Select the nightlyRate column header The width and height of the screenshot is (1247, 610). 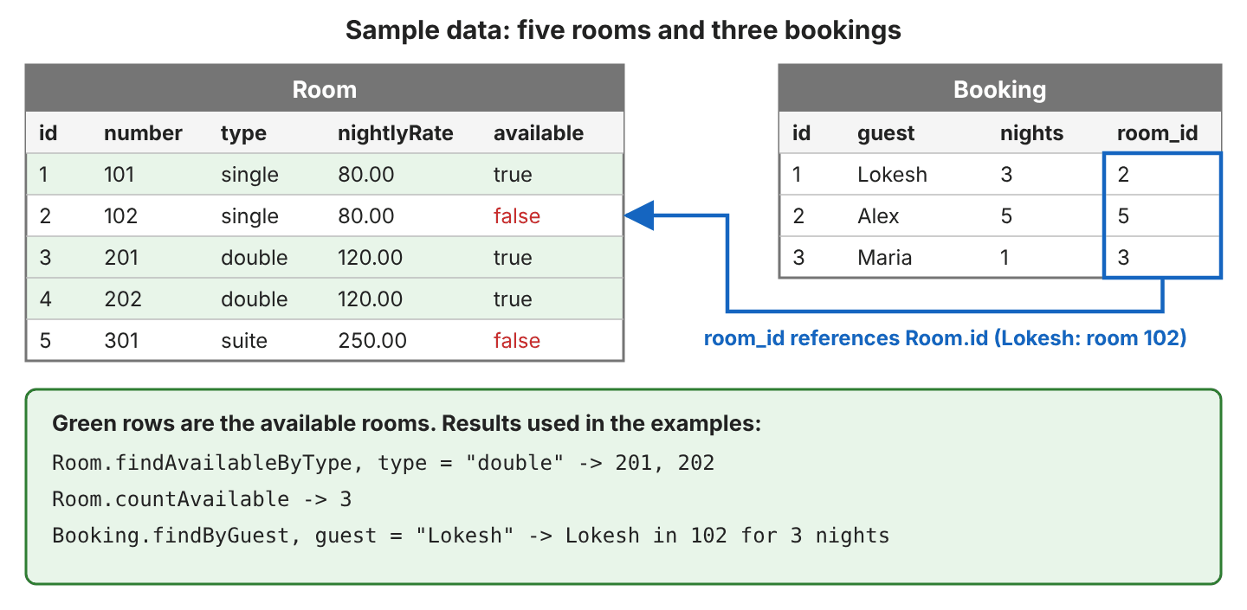pyautogui.click(x=395, y=133)
